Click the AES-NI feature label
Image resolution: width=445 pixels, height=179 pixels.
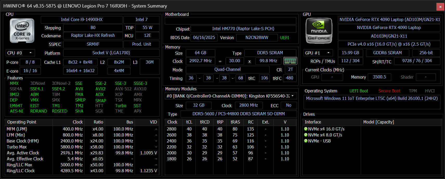(17, 111)
